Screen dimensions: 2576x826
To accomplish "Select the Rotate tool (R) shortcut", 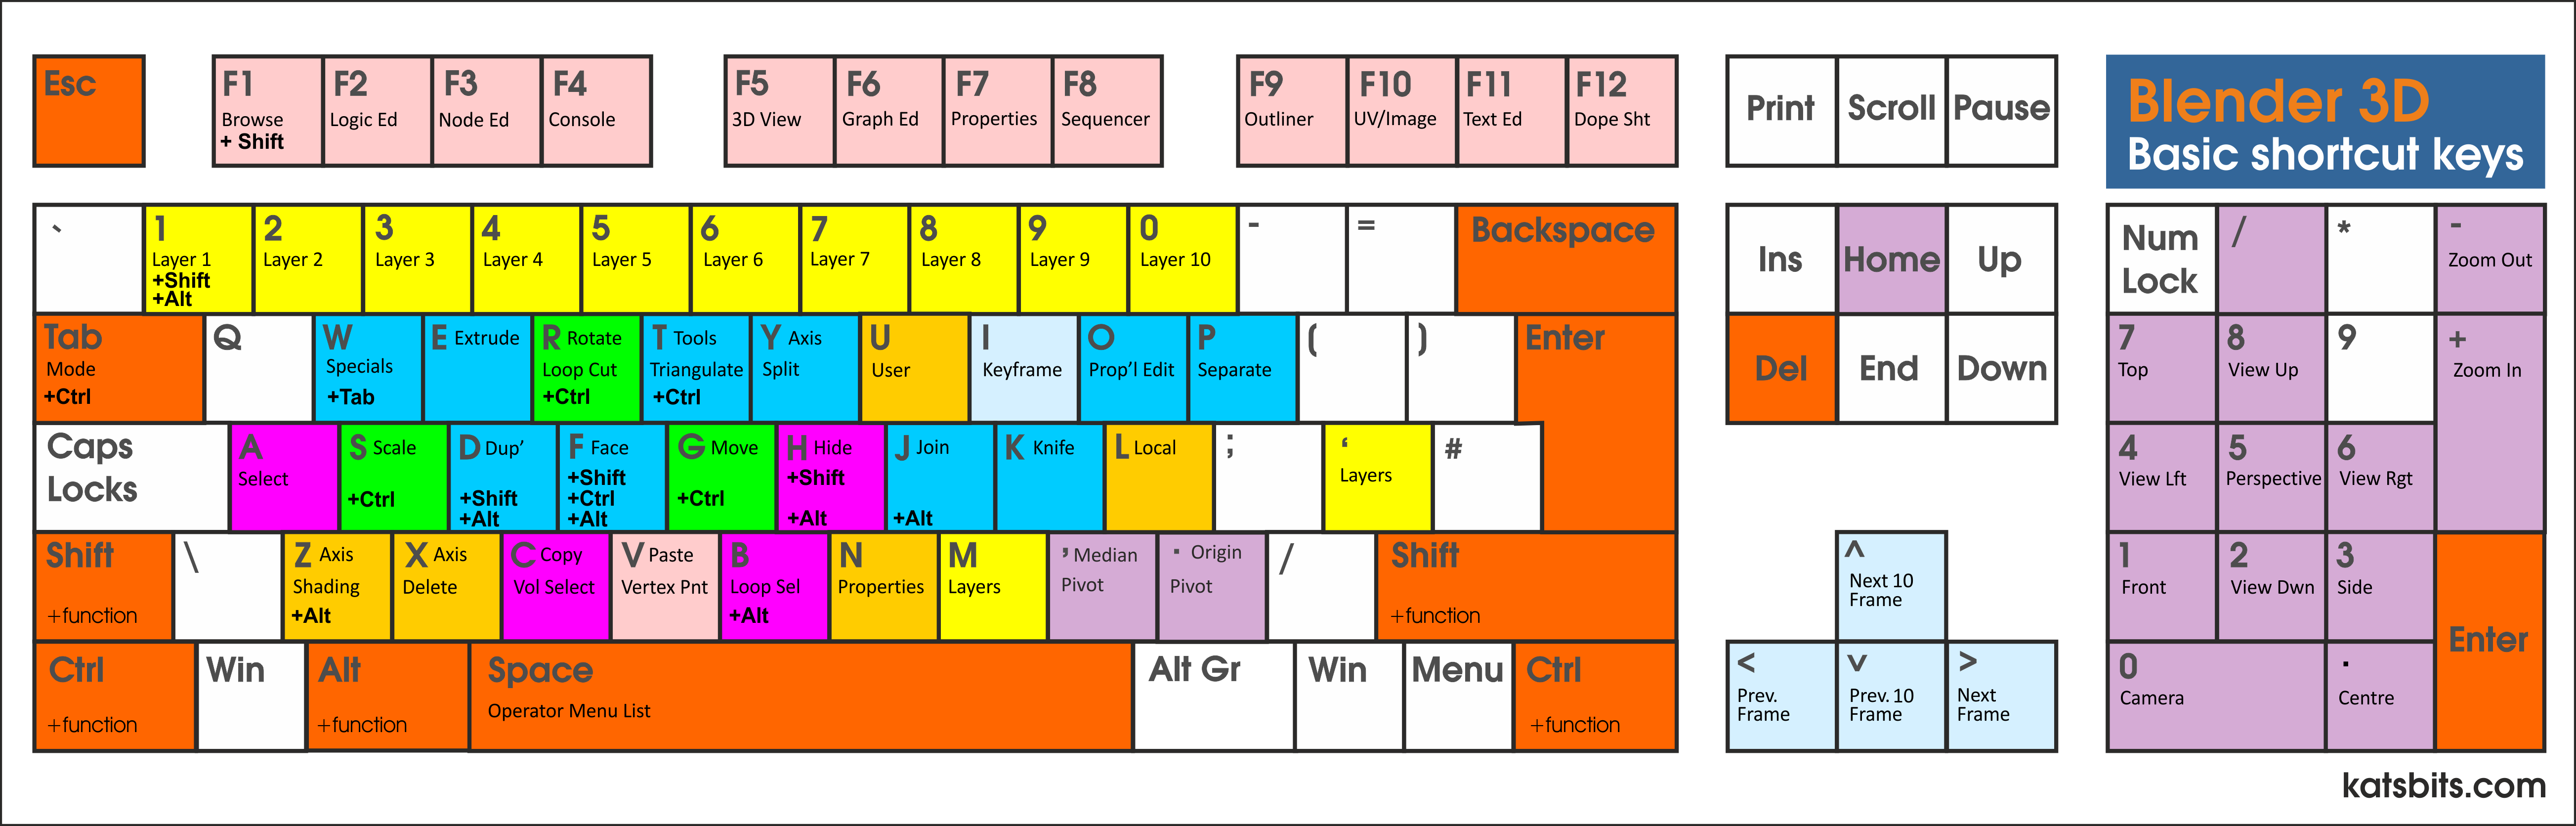I will 582,374.
